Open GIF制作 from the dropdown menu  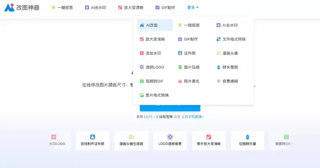[x=188, y=39]
